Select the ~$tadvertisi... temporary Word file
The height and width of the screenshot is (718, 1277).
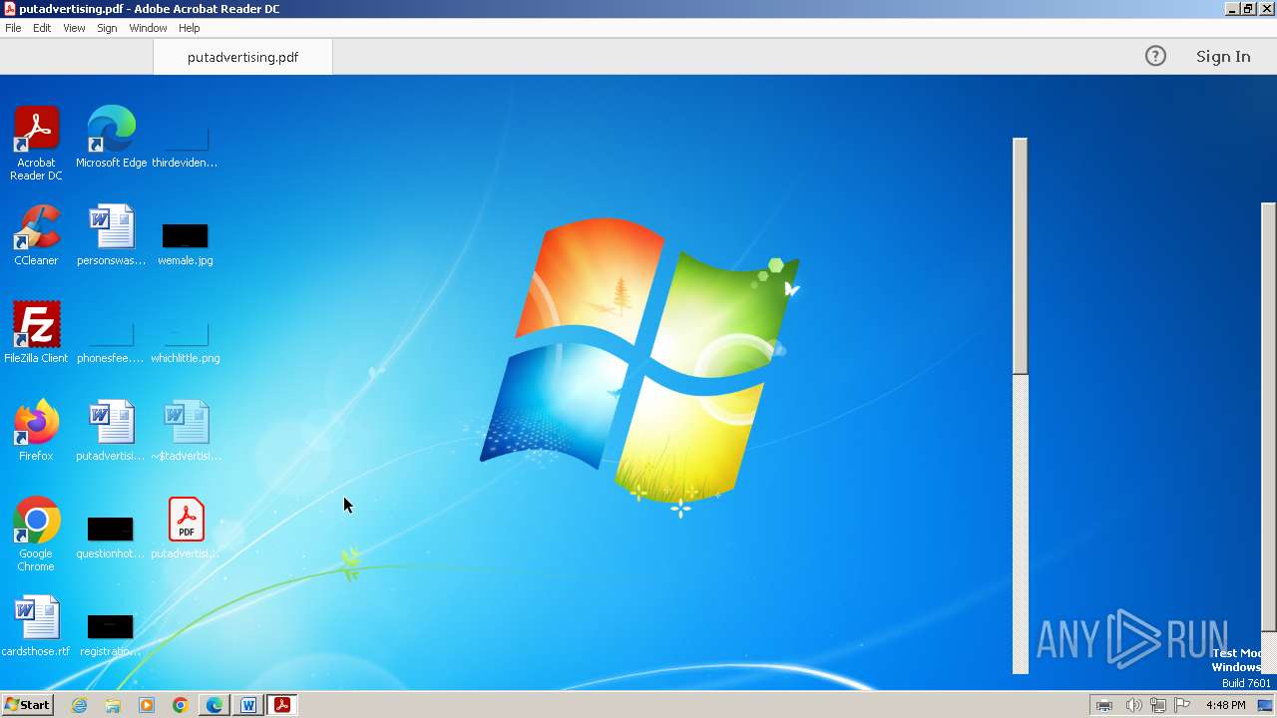(186, 430)
